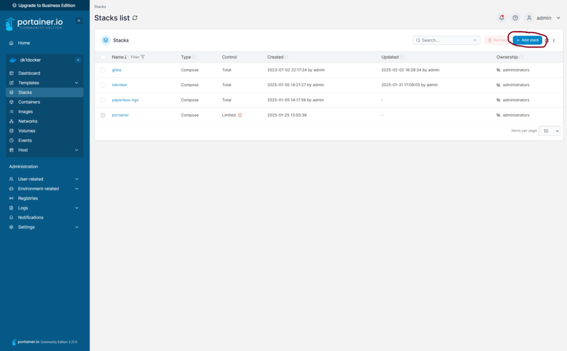This screenshot has width=567, height=351.
Task: Click the Registries icon in the sidebar
Action: [11, 198]
